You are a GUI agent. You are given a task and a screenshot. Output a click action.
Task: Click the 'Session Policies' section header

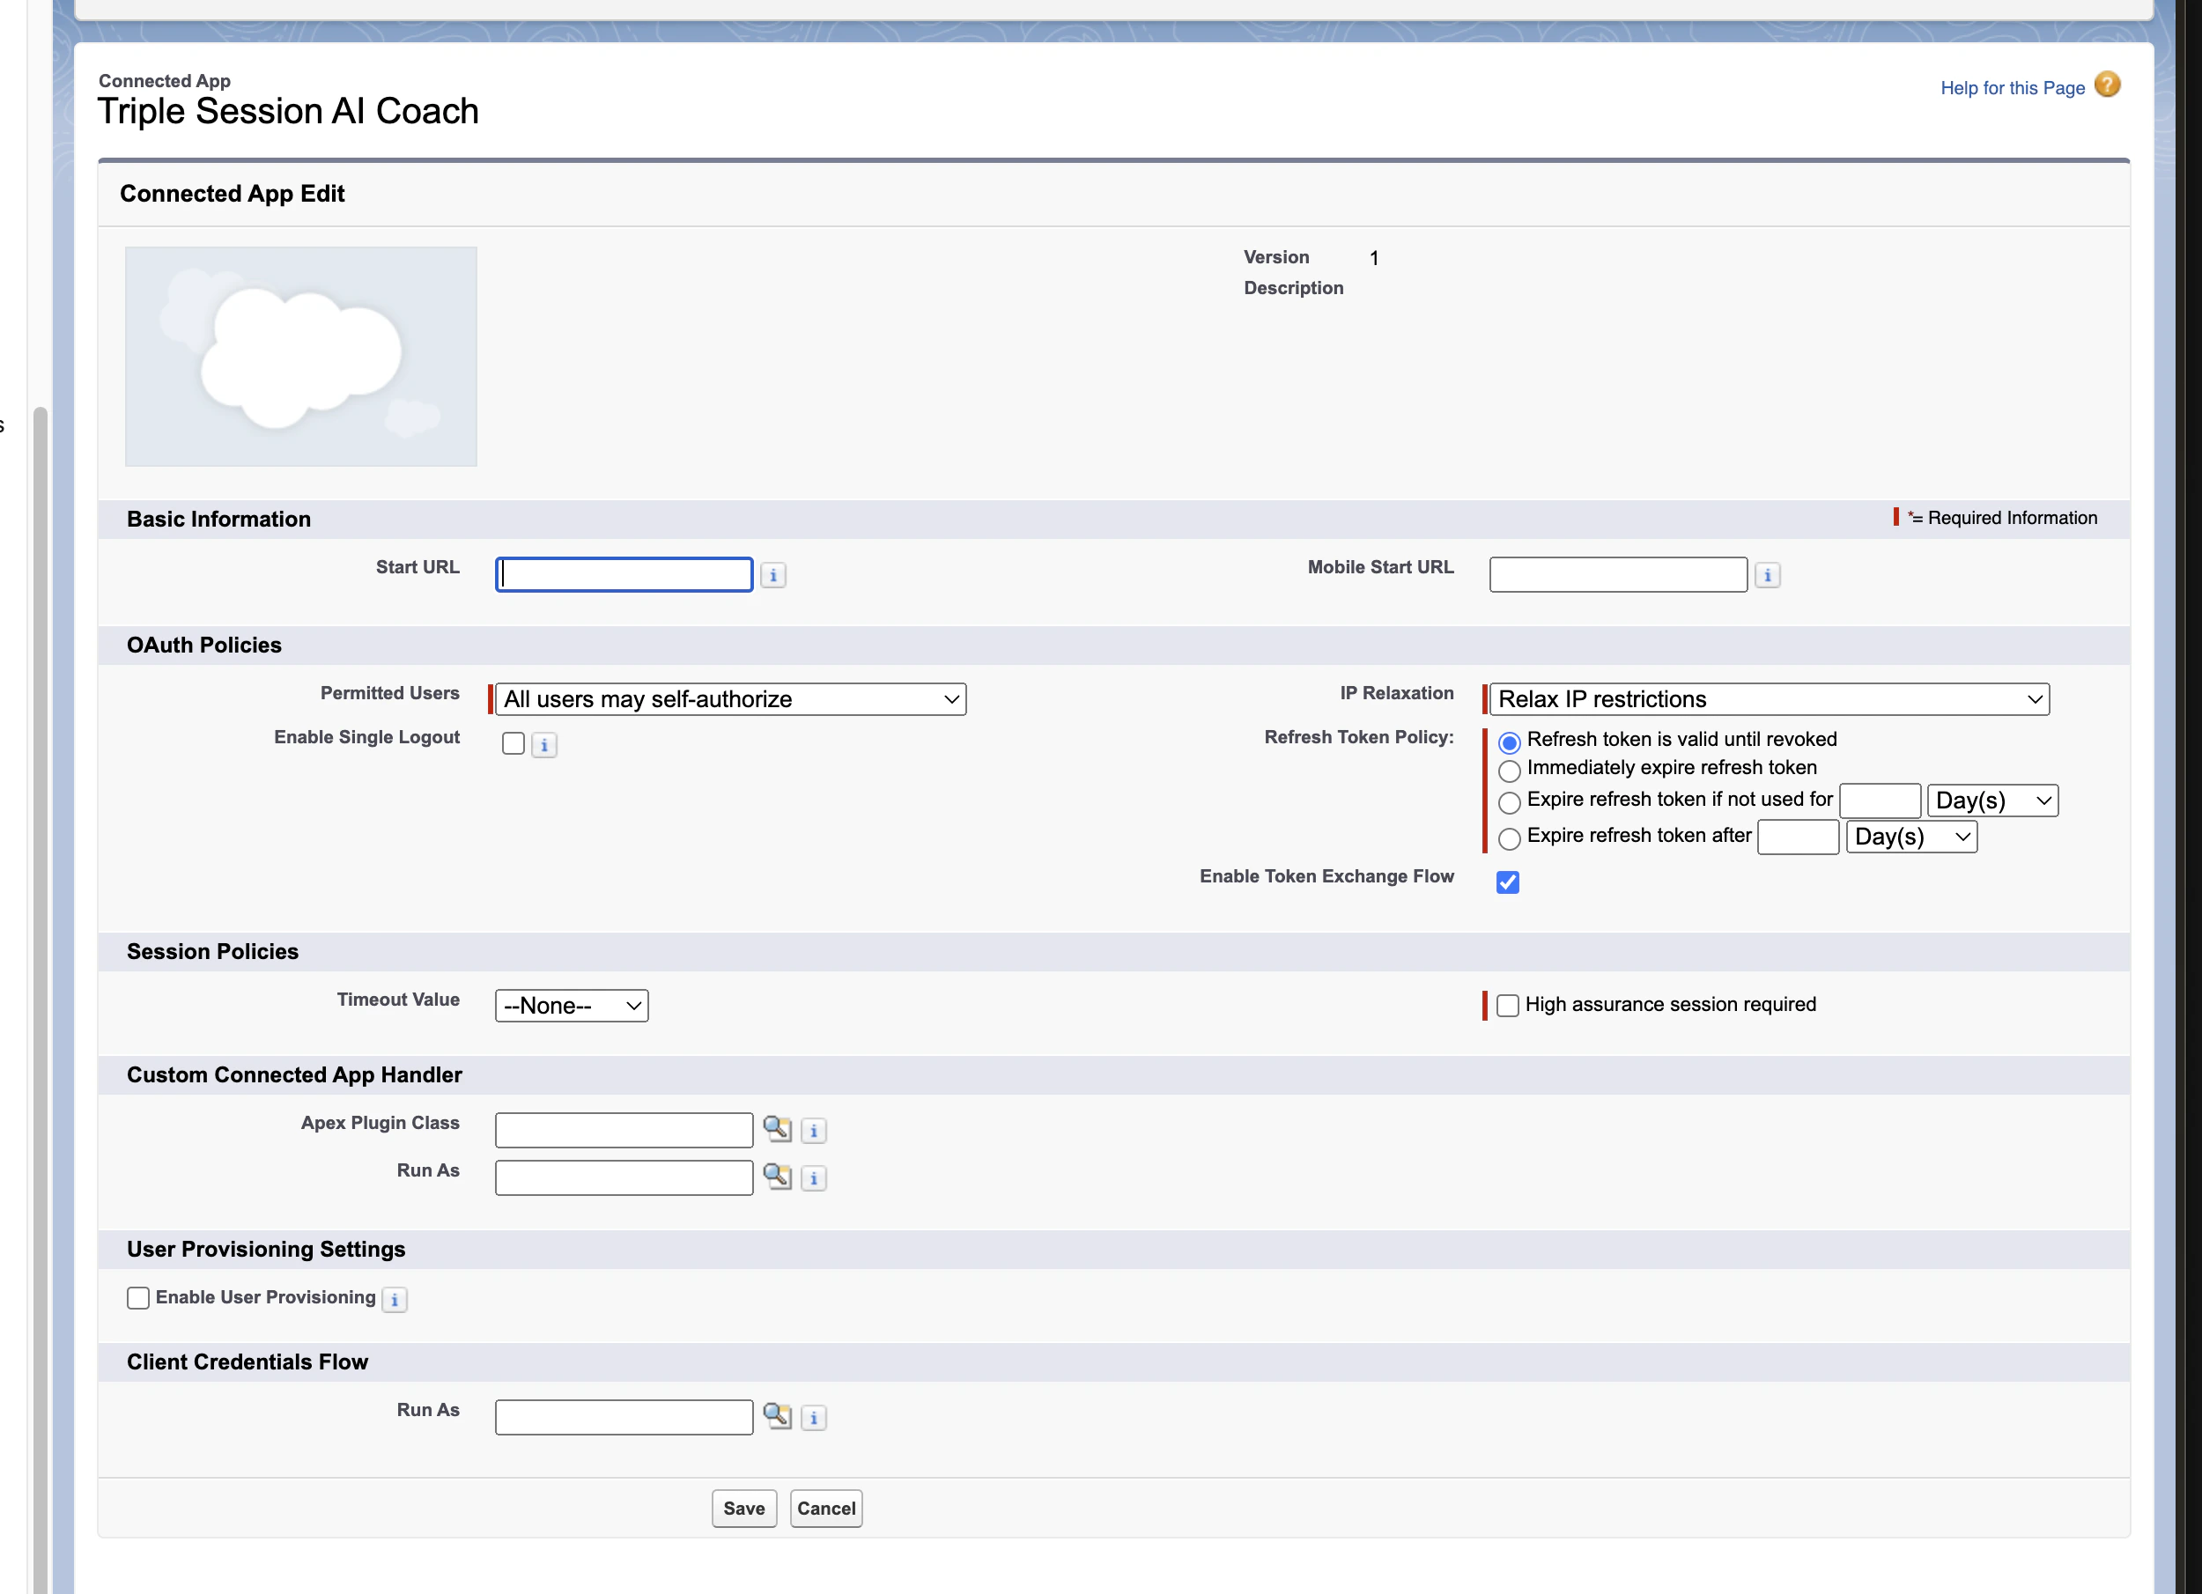(212, 952)
